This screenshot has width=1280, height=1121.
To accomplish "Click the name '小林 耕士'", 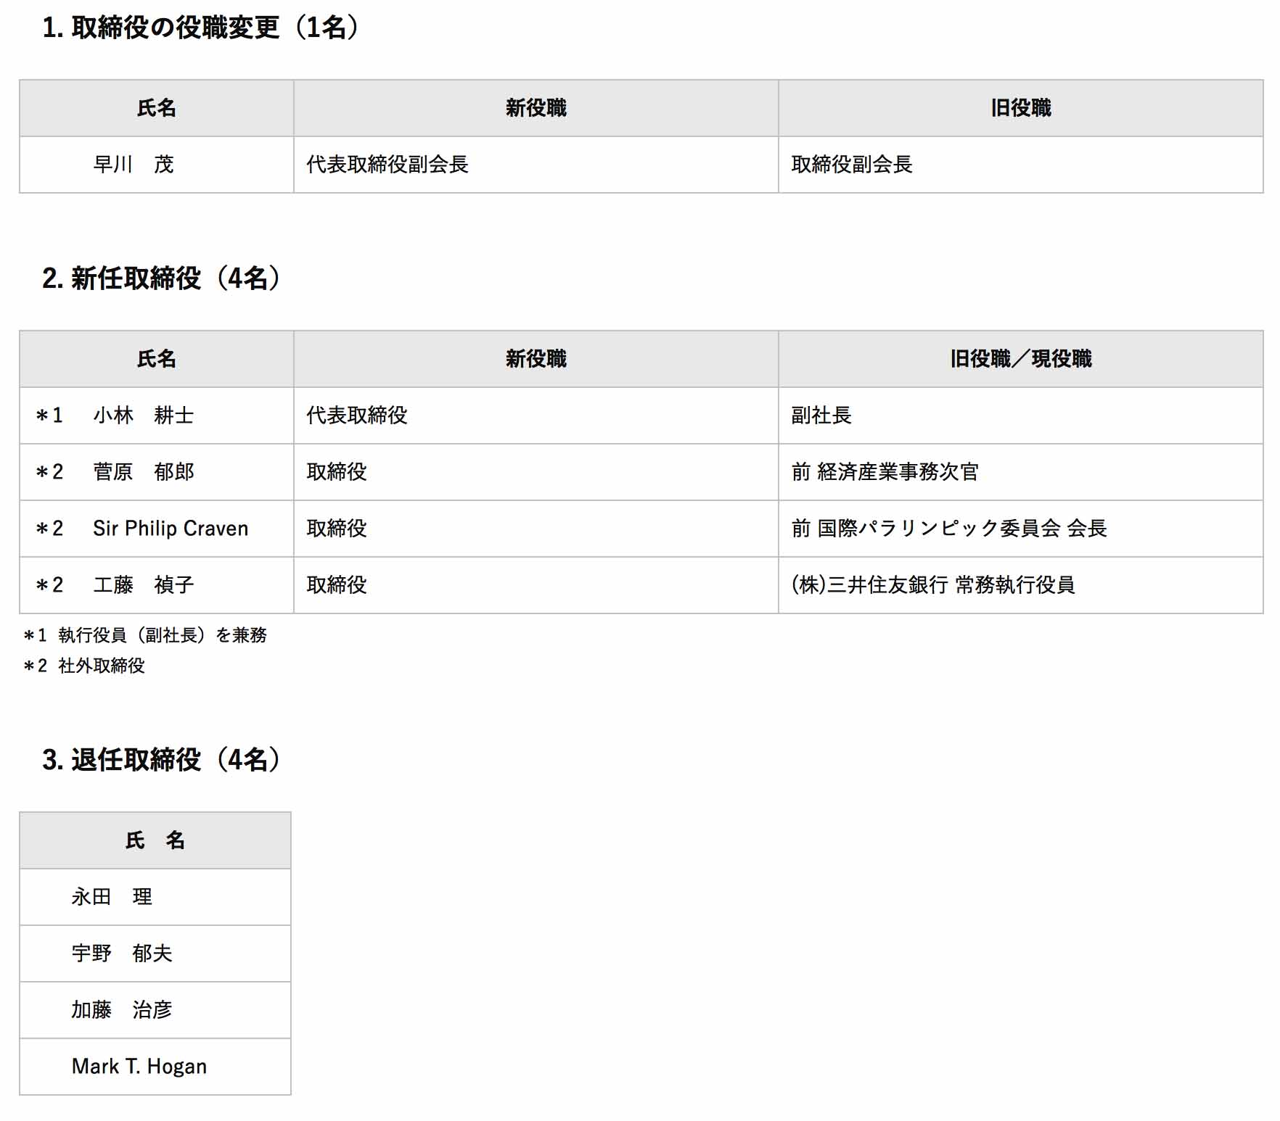I will point(144,415).
